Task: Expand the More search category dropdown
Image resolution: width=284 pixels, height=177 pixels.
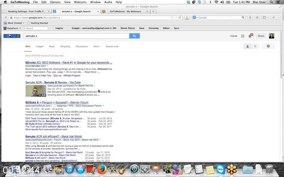Action: (x=97, y=46)
